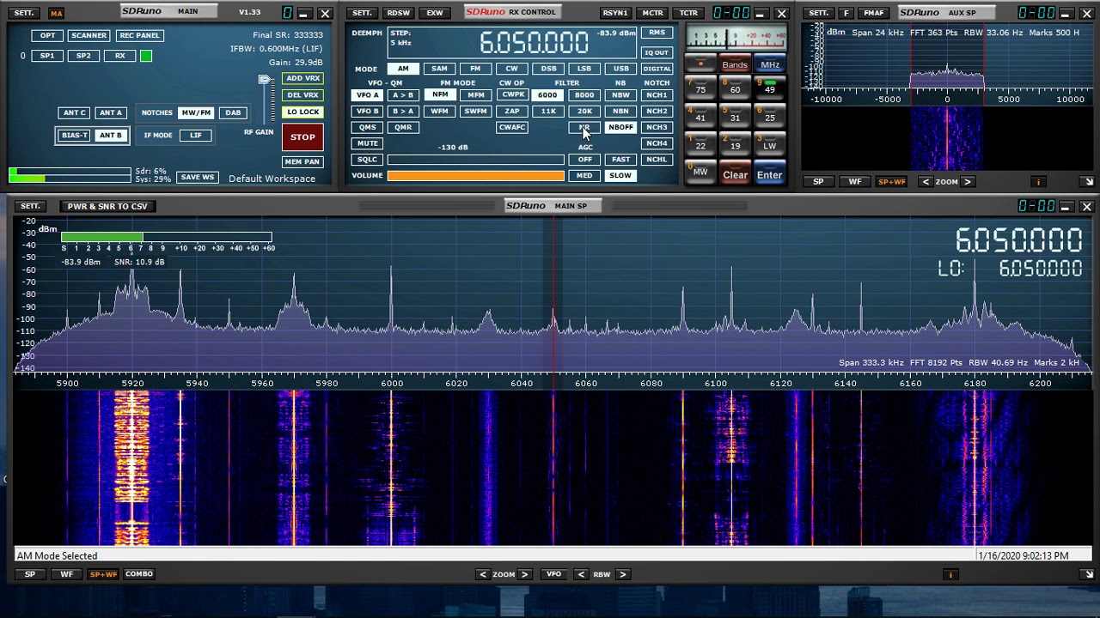Click the S-meter display in RX Control
The width and height of the screenshot is (1100, 618).
point(735,39)
